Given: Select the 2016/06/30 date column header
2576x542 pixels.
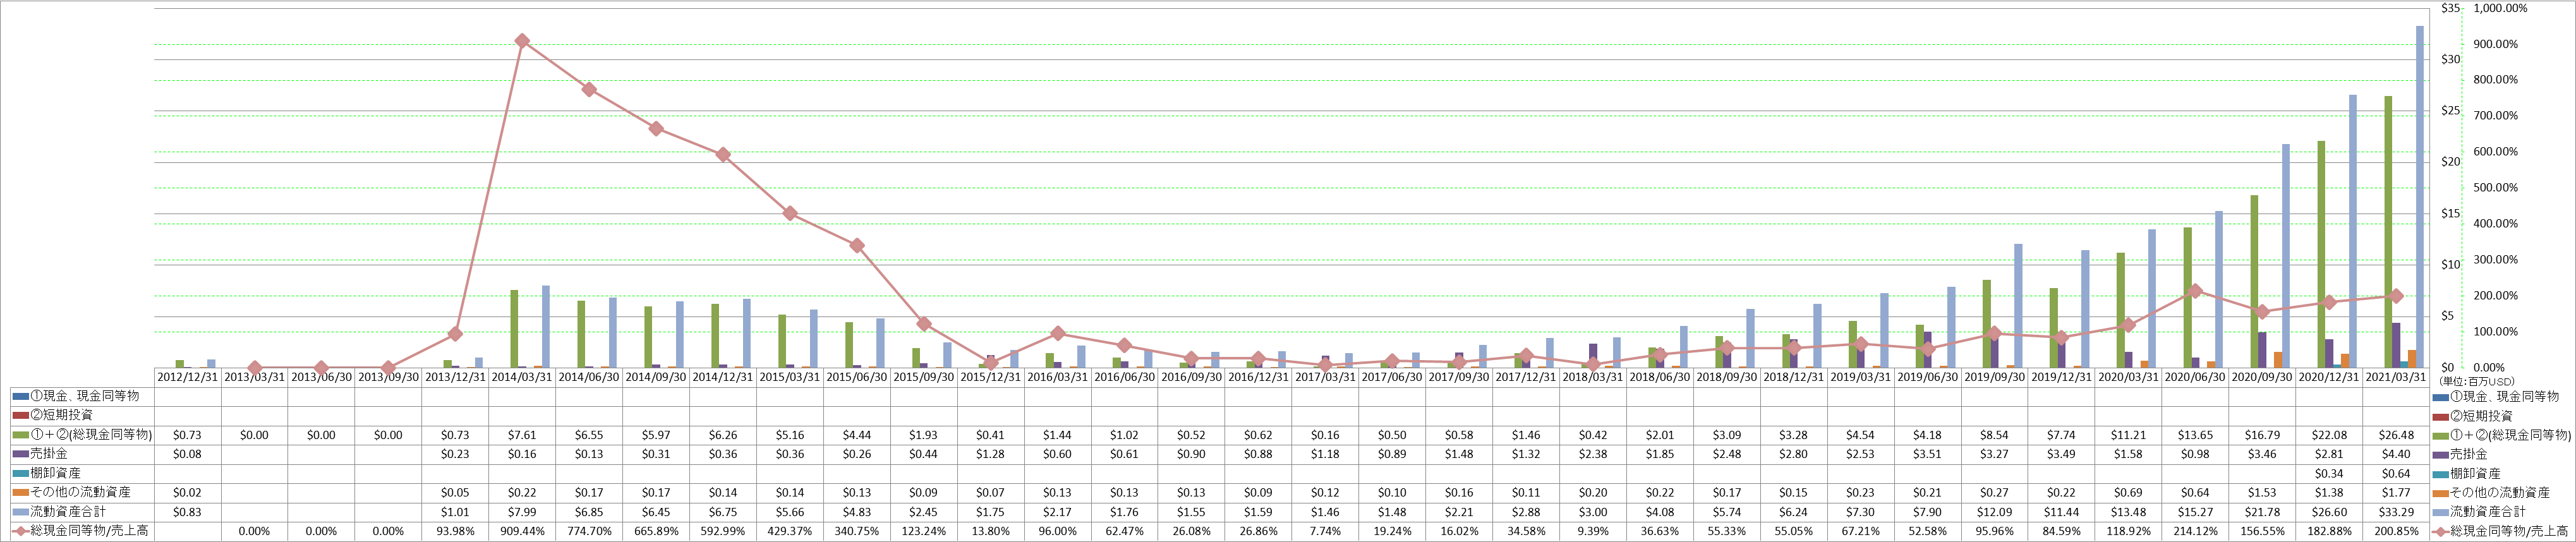Looking at the screenshot, I should (x=1124, y=377).
